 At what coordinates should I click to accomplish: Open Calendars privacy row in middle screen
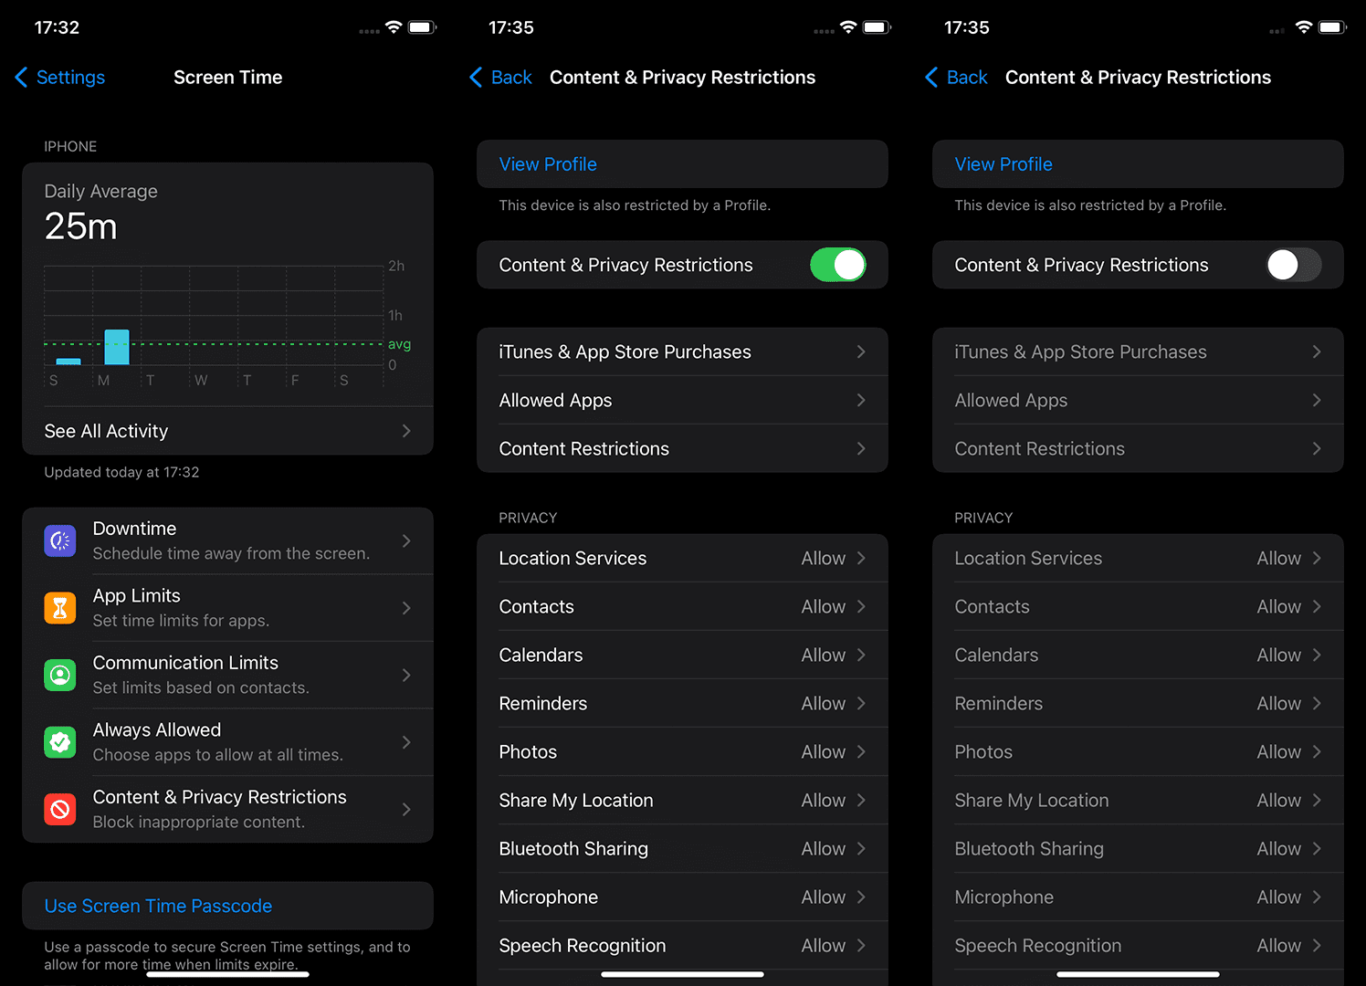682,655
